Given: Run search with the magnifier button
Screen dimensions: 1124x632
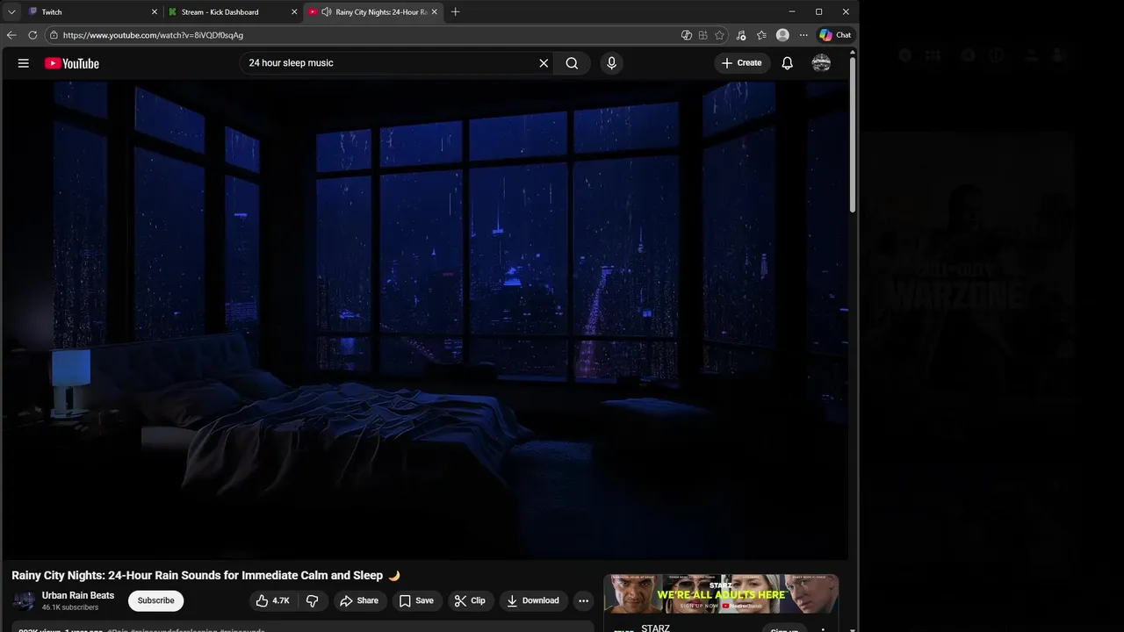Looking at the screenshot, I should pos(572,63).
